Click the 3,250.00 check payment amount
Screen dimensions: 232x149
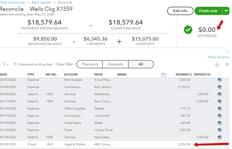(x=184, y=144)
